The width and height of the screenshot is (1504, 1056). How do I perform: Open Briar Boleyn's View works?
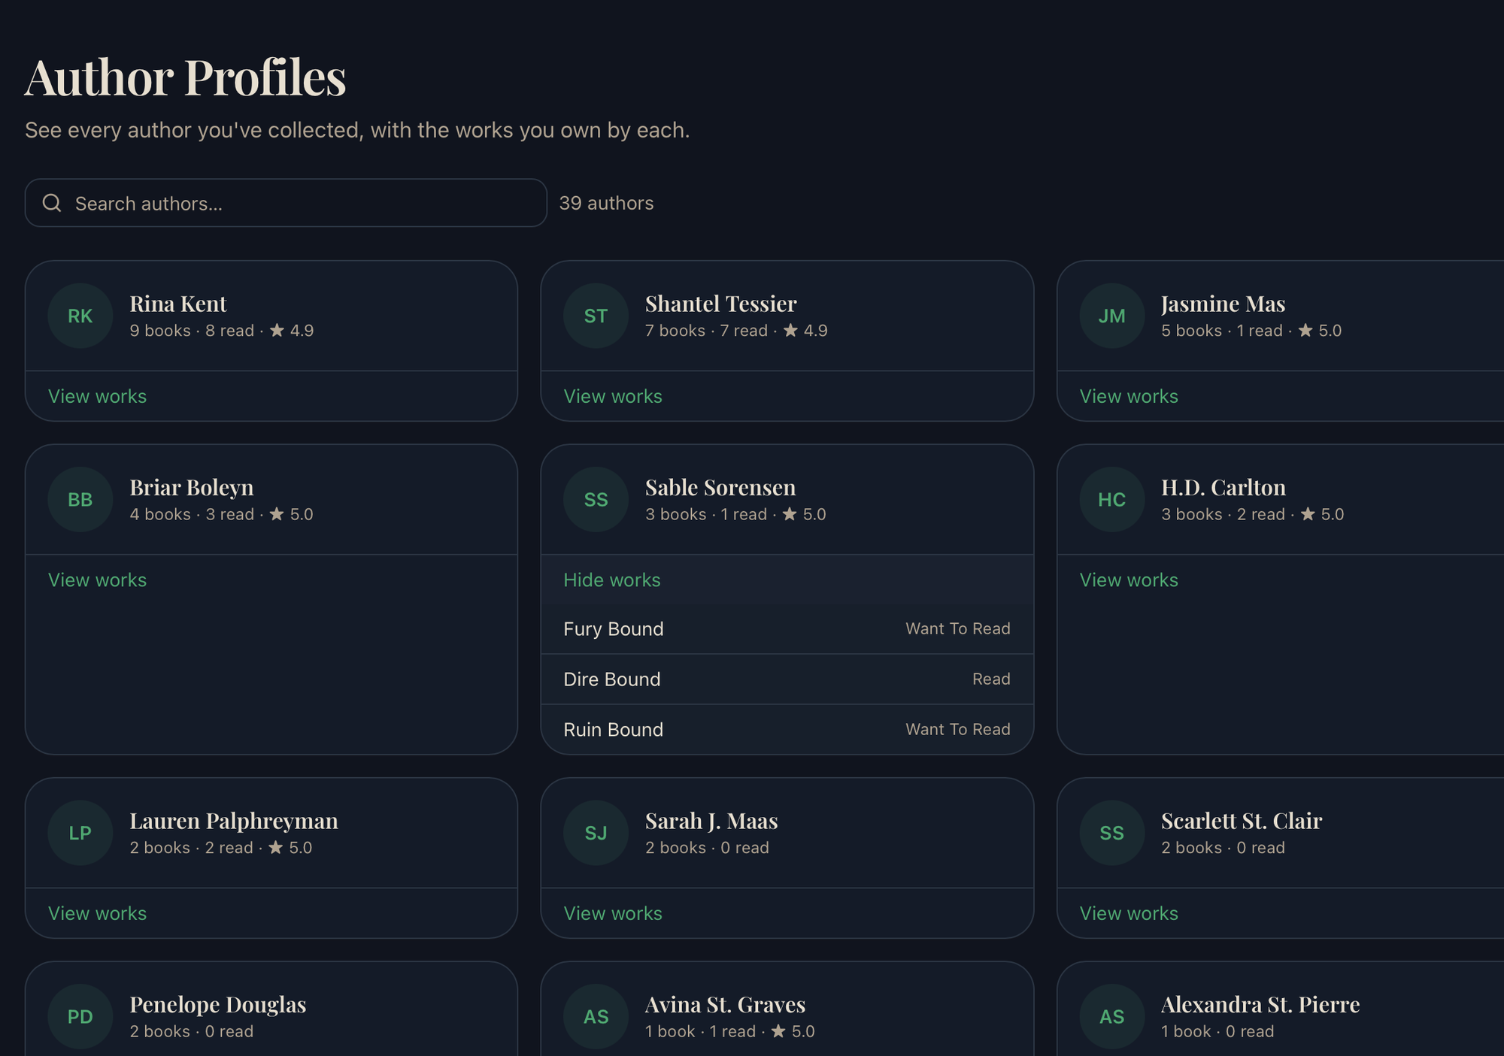click(x=97, y=580)
